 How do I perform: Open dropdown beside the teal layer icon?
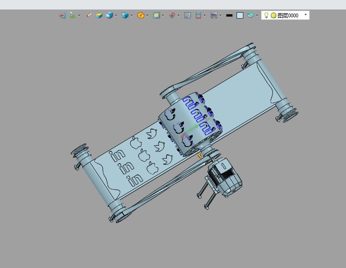pos(257,16)
